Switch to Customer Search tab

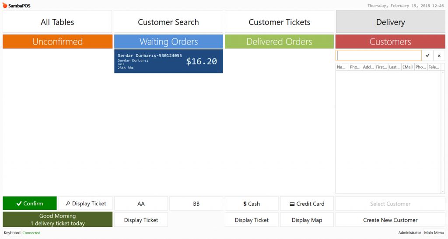[168, 22]
